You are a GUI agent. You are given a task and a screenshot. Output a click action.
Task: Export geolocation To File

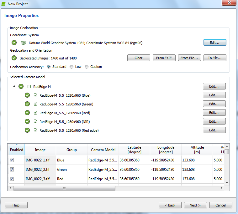point(215,58)
